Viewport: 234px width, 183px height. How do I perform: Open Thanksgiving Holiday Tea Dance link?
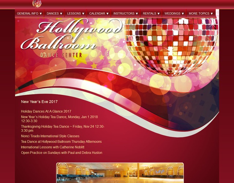[63, 128]
